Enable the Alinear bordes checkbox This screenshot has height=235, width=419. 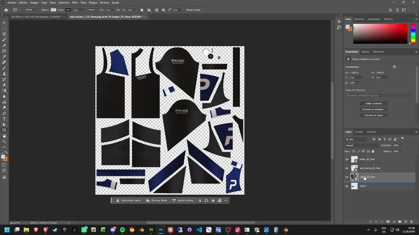(184, 10)
